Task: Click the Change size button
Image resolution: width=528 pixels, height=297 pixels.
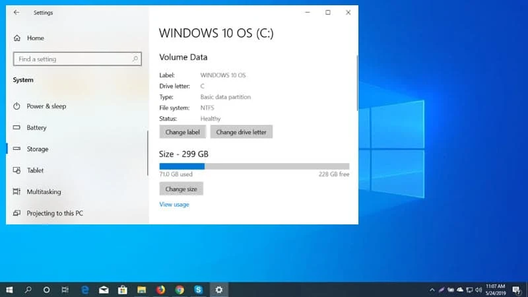Action: (x=181, y=189)
